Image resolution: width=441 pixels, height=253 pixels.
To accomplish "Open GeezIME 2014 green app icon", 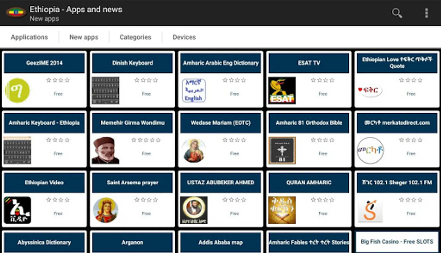I will (x=17, y=91).
